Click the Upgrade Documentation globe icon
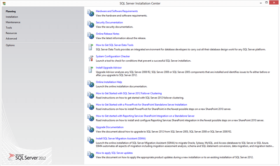Image resolution: width=280 pixels, height=166 pixels. tap(90, 129)
